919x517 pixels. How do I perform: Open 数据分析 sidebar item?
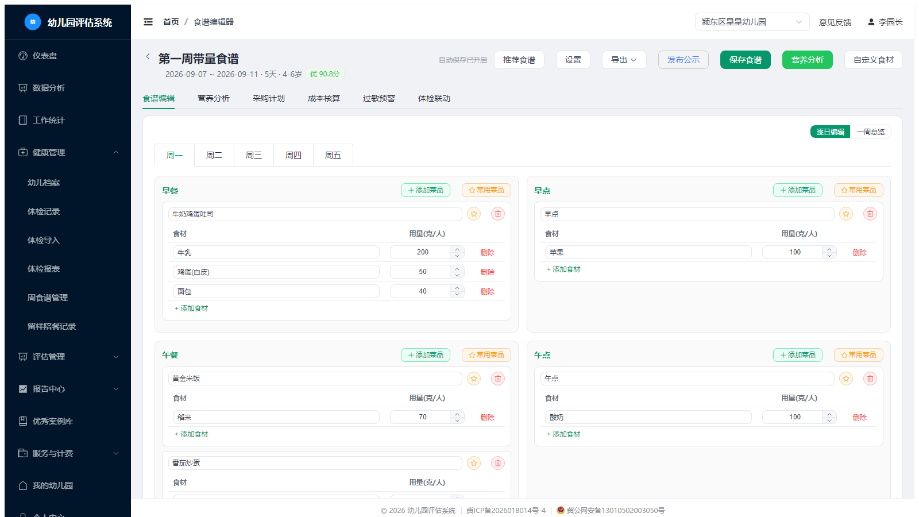[x=68, y=88]
